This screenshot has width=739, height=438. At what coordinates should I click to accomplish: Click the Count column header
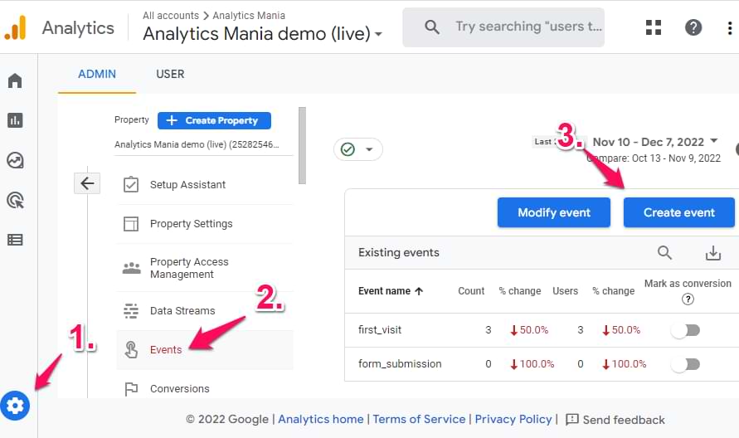471,291
